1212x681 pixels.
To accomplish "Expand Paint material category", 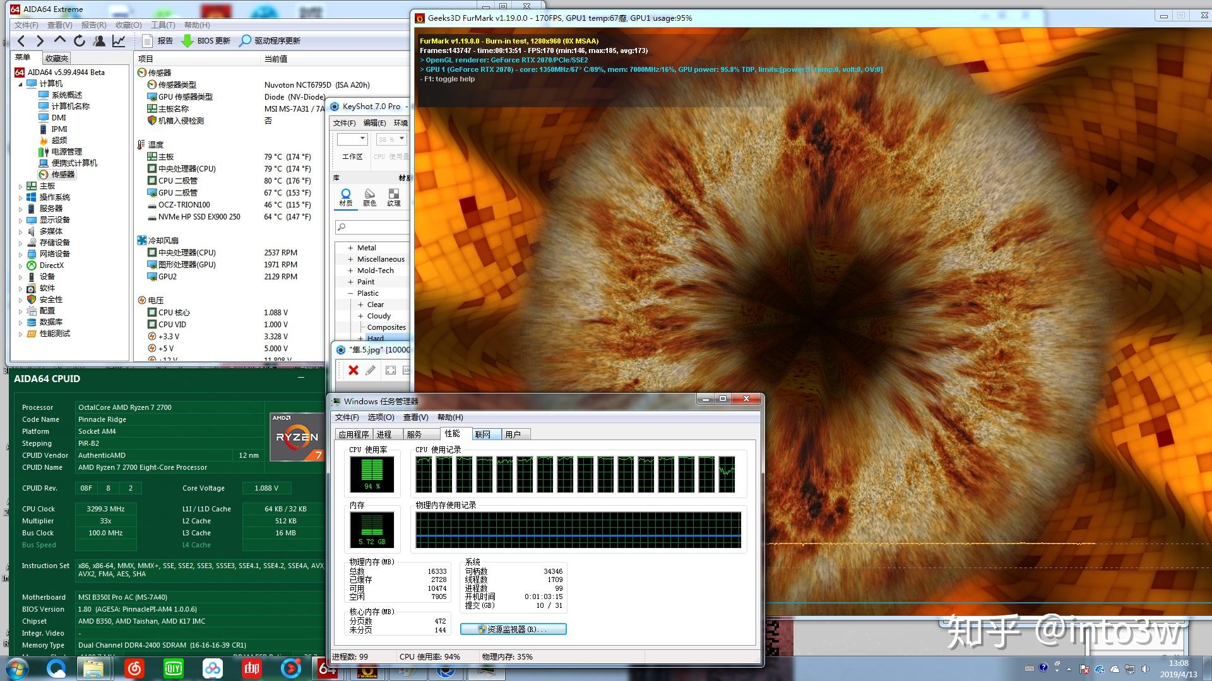I will pyautogui.click(x=350, y=282).
